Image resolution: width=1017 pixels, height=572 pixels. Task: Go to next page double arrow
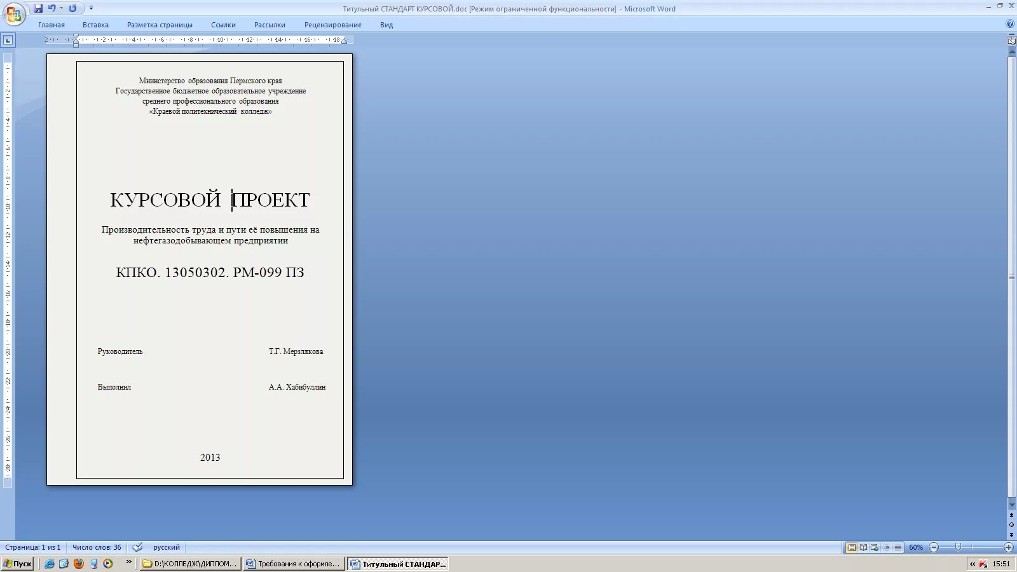[x=1012, y=535]
